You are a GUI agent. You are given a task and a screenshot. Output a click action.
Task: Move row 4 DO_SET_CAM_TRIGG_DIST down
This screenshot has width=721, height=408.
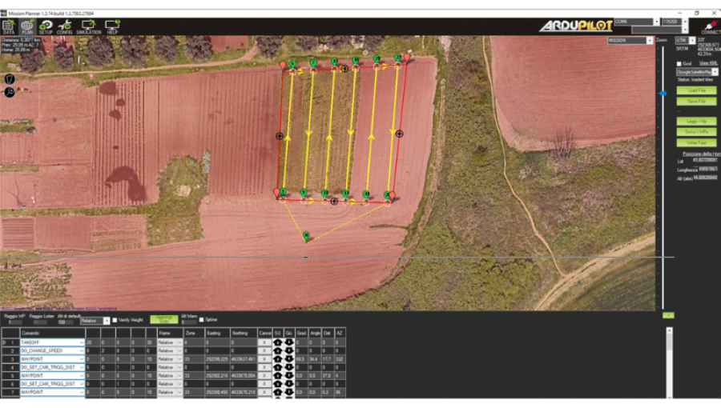[288, 367]
